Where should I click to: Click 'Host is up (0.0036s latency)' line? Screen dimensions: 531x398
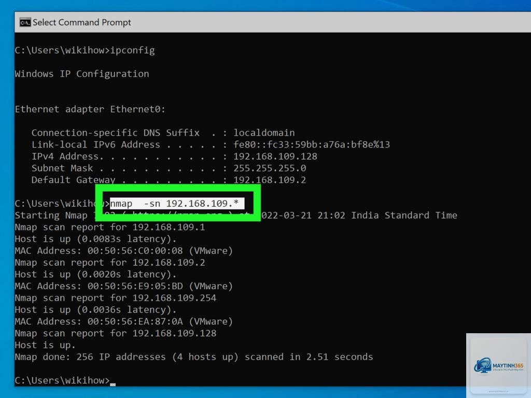95,310
